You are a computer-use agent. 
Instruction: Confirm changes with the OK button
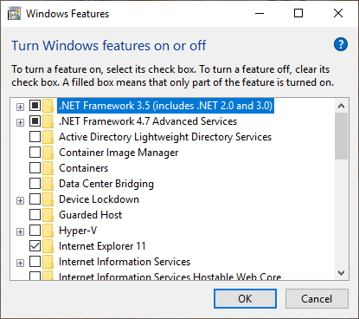tap(245, 299)
